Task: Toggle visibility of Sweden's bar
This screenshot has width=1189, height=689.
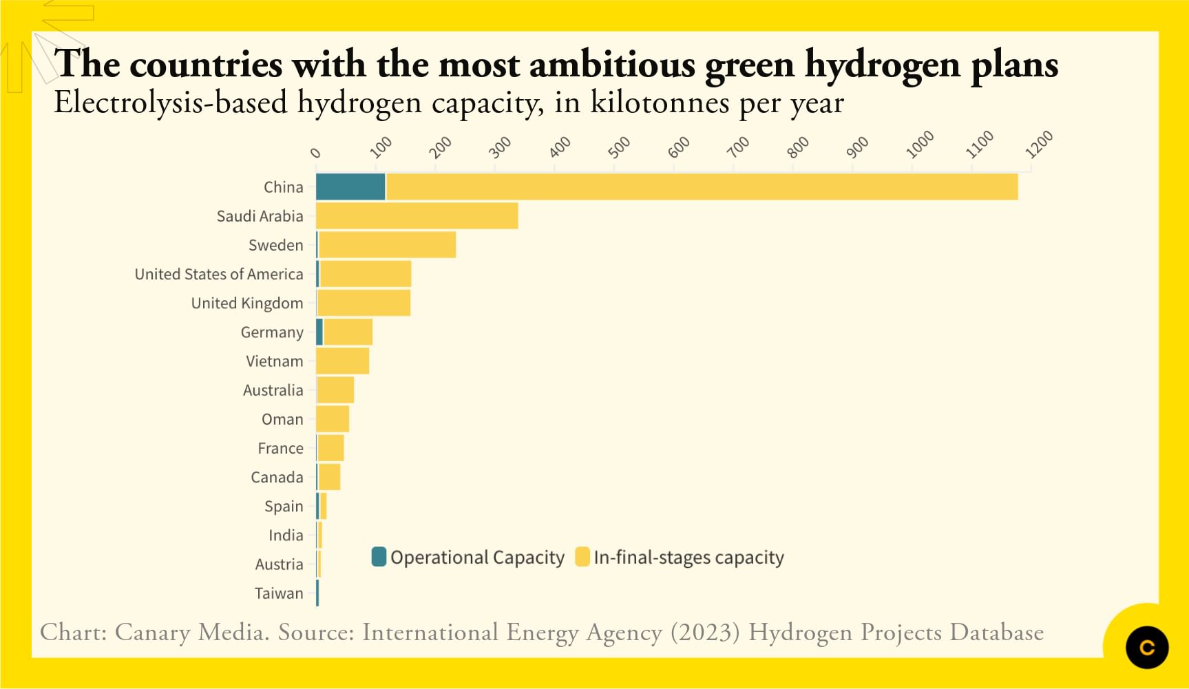Action: point(386,244)
